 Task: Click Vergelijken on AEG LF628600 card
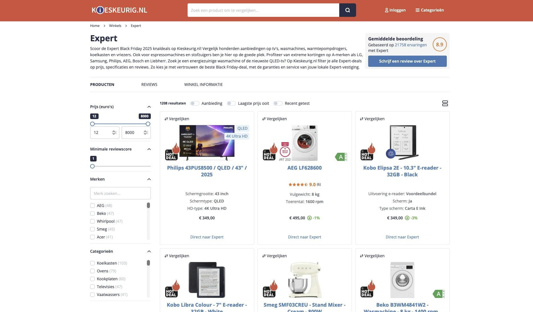(x=274, y=119)
